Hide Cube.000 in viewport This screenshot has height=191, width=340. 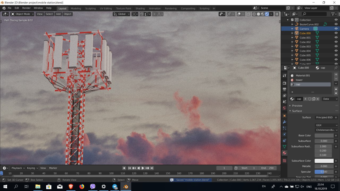click(336, 33)
